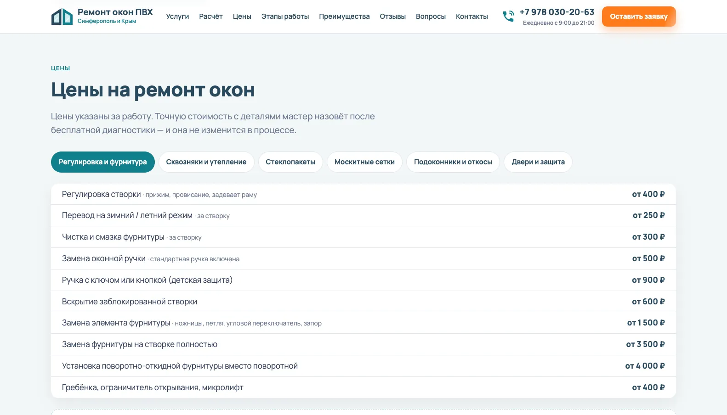Image resolution: width=727 pixels, height=415 pixels.
Task: Select Вскрытие заблокированной створки row
Action: tap(363, 302)
